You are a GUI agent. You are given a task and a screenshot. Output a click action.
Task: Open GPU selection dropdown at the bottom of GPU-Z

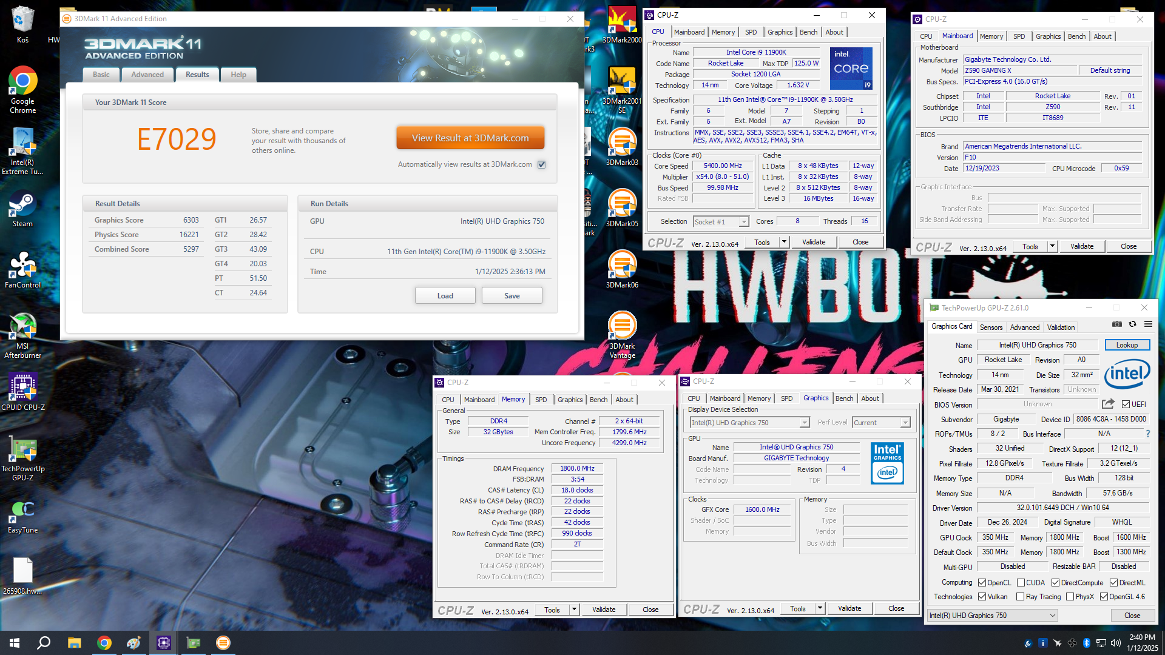pyautogui.click(x=992, y=616)
